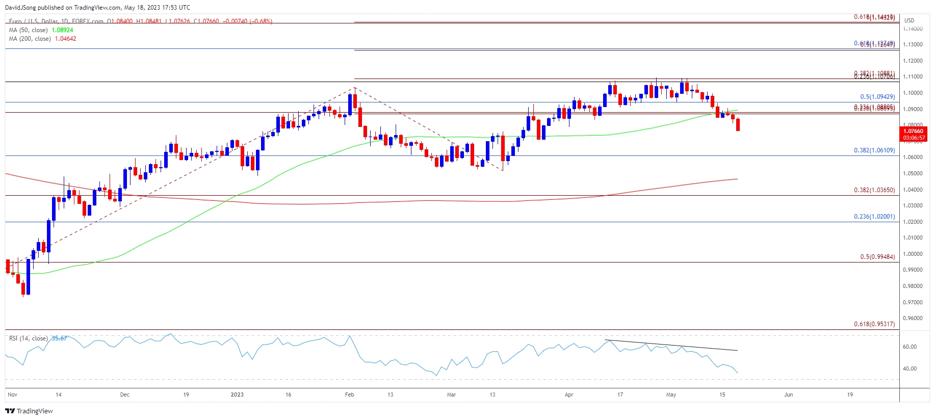Select the 0.5(1.09429) Fibonacci level label
This screenshot has height=420, width=935.
877,97
